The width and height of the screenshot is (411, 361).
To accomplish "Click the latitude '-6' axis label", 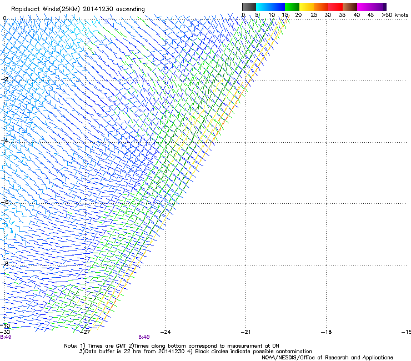I will click(4, 202).
